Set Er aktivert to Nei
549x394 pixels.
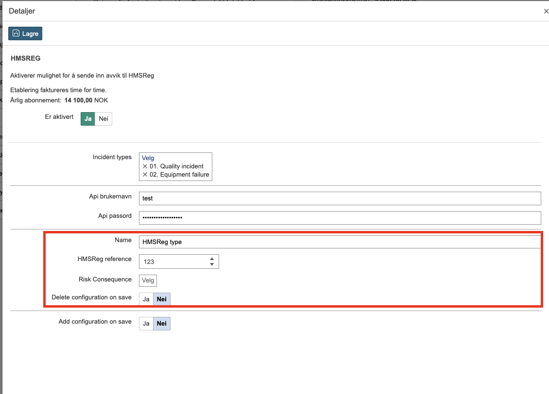pyautogui.click(x=103, y=119)
